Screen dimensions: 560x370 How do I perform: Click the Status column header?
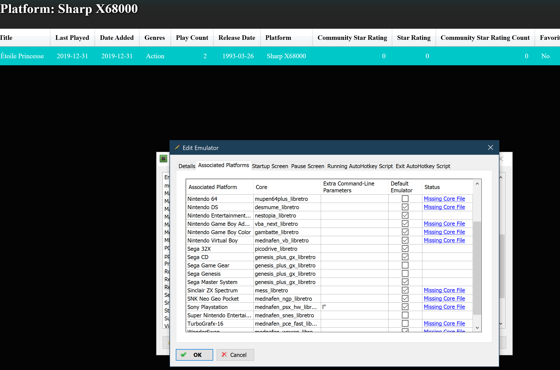tap(447, 187)
